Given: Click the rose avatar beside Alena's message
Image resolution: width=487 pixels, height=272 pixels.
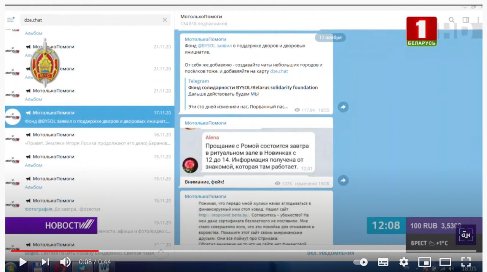Looking at the screenshot, I should pos(190,165).
